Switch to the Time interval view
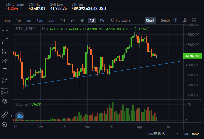 point(7,20)
